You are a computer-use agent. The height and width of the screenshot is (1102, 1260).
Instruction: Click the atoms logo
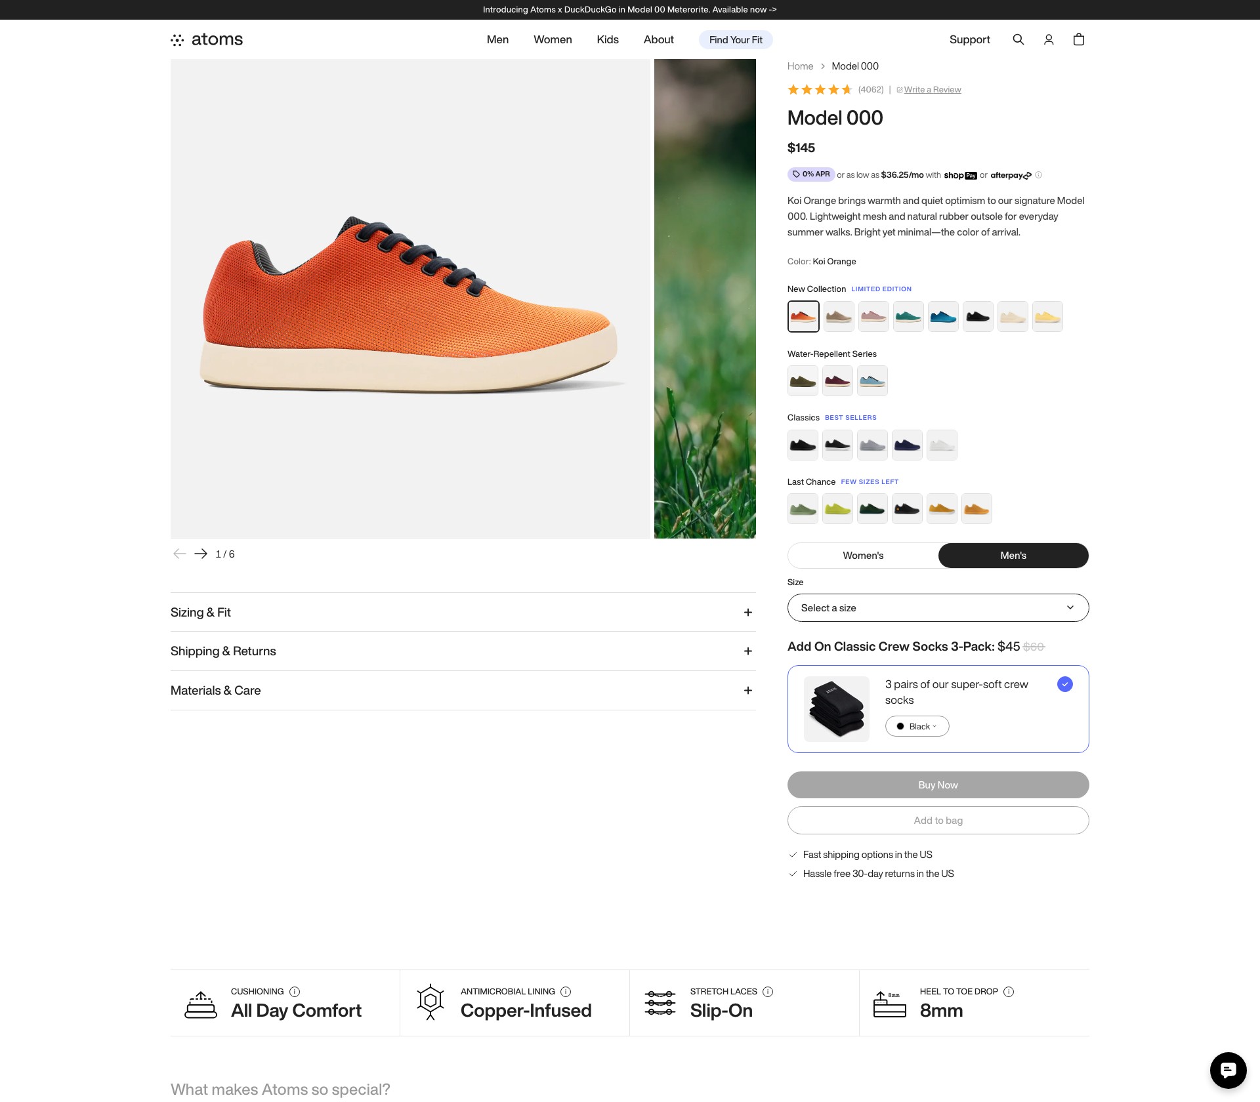click(207, 39)
